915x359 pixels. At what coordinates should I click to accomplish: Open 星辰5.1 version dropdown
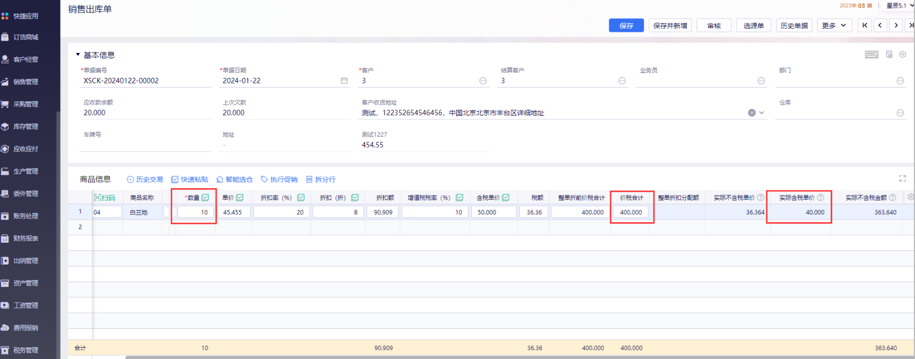pos(899,6)
